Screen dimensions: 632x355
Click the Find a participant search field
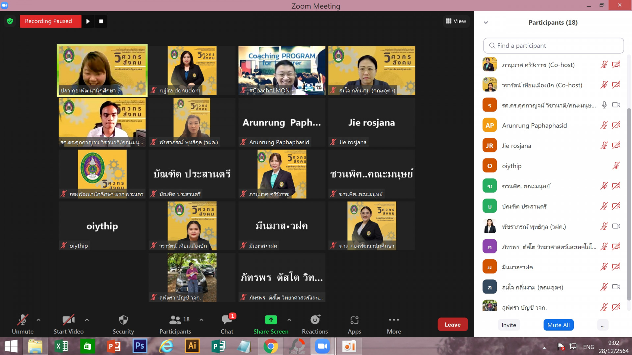pos(553,46)
